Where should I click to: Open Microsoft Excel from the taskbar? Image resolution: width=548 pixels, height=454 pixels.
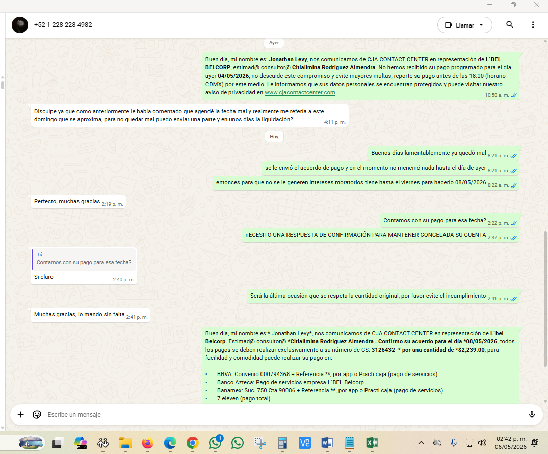pos(372,443)
